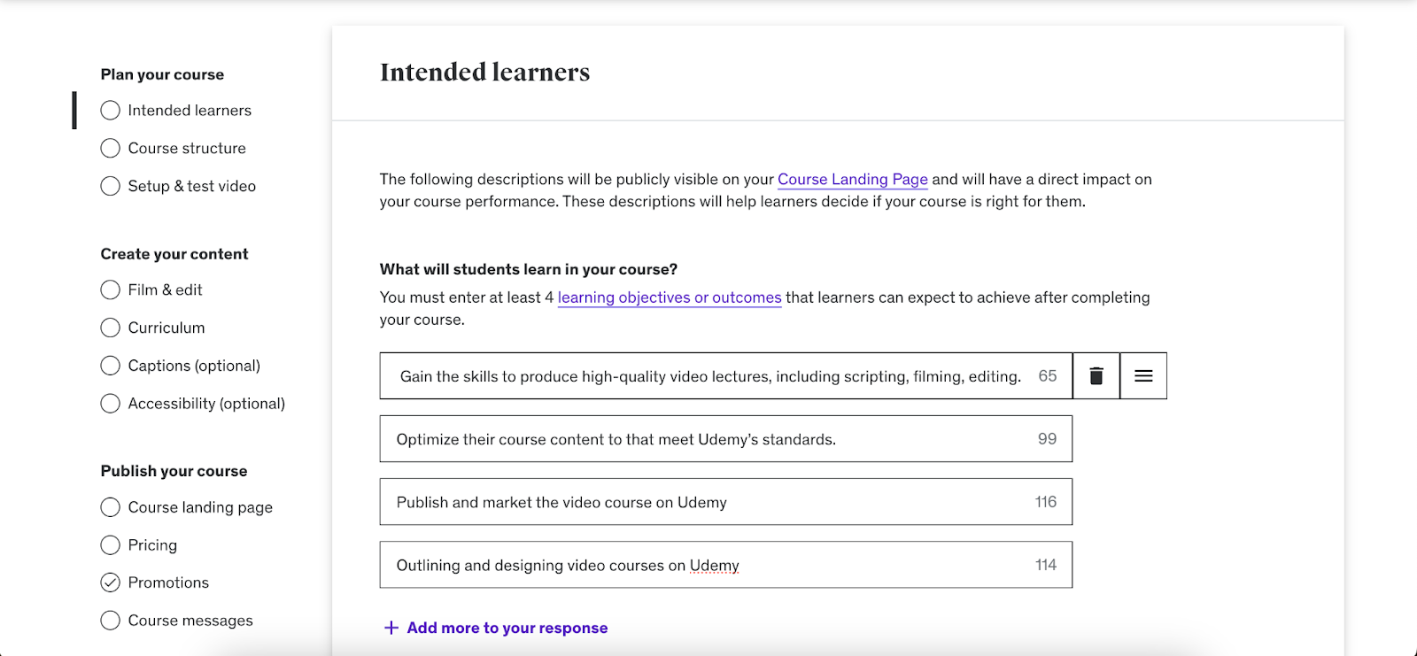This screenshot has height=656, width=1417.
Task: Click the Create your content heading
Action: pyautogui.click(x=174, y=254)
